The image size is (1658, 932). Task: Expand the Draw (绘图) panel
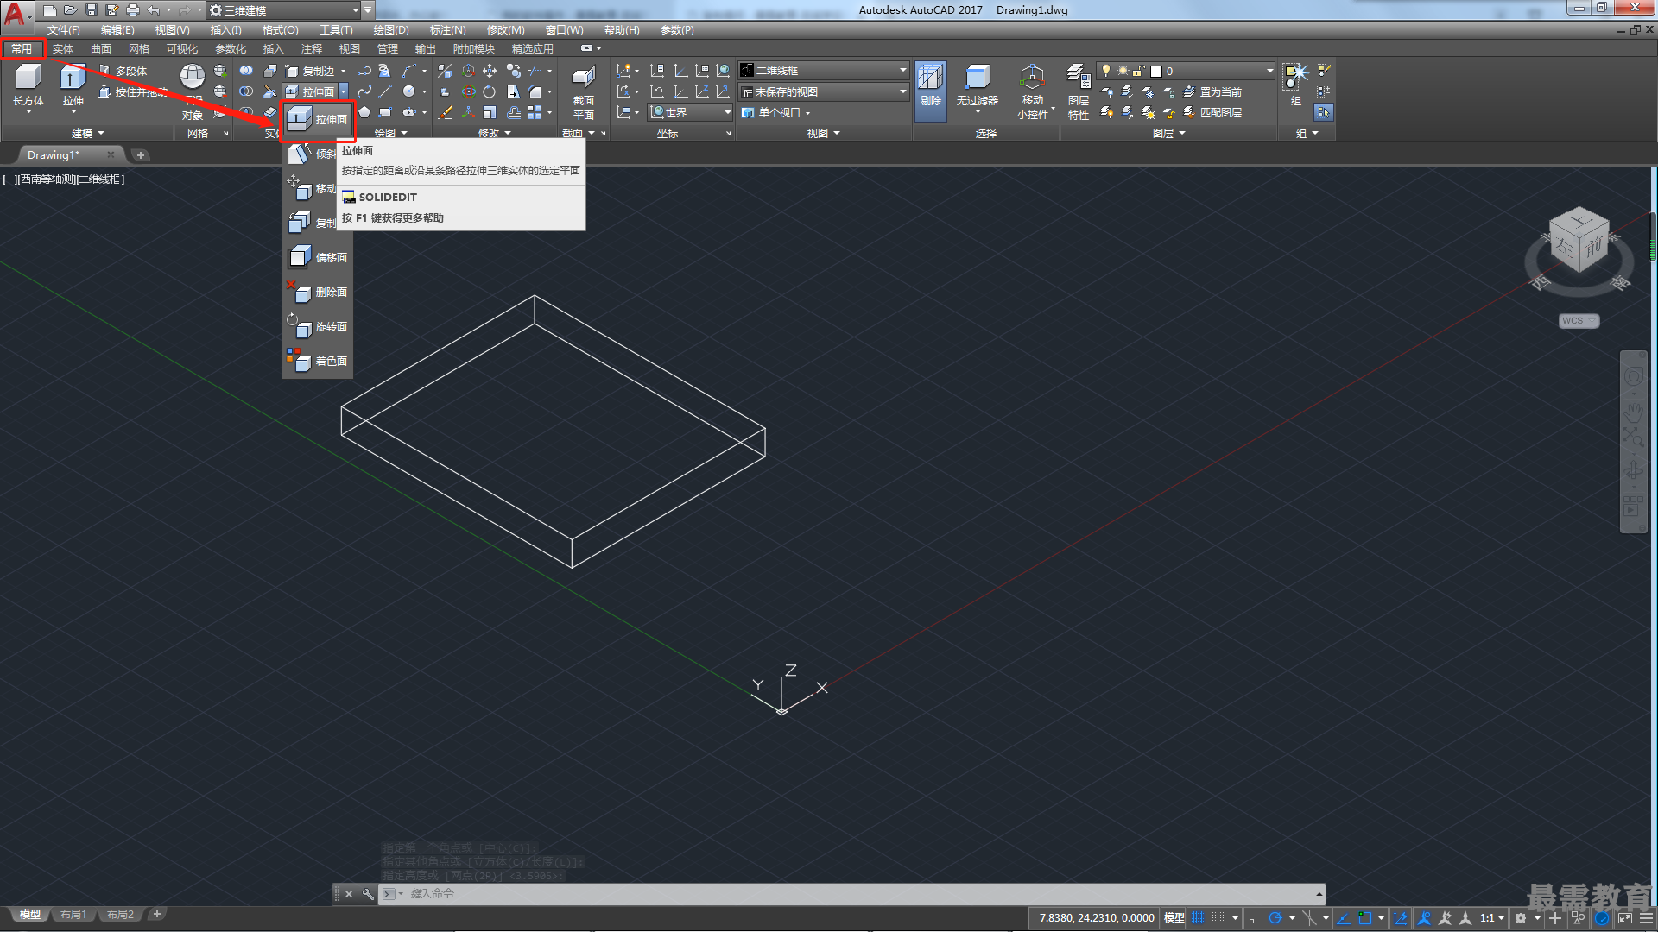click(391, 133)
